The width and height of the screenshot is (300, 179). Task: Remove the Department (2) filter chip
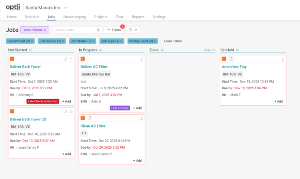(x=32, y=41)
